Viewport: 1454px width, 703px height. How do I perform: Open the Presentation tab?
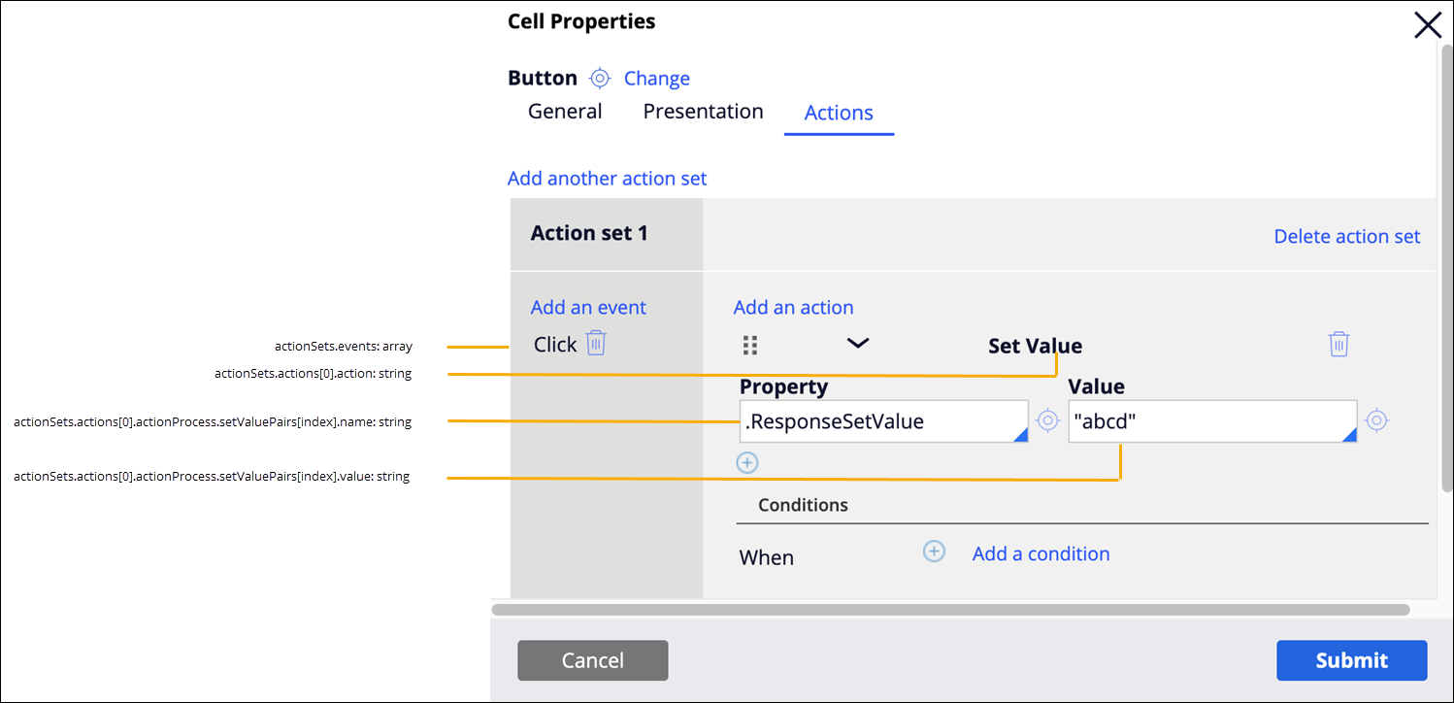pyautogui.click(x=703, y=112)
